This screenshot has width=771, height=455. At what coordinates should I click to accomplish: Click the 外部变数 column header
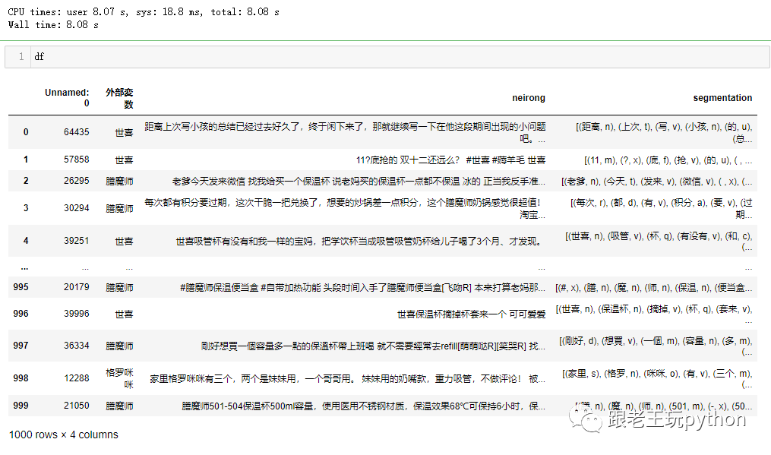pos(119,97)
